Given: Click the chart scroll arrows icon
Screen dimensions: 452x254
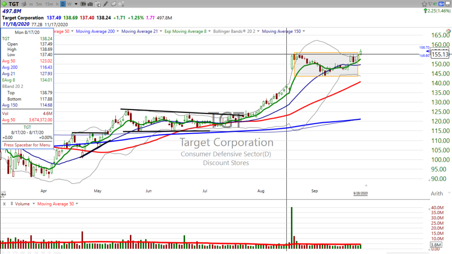Looking at the screenshot, I should click(x=3, y=194).
